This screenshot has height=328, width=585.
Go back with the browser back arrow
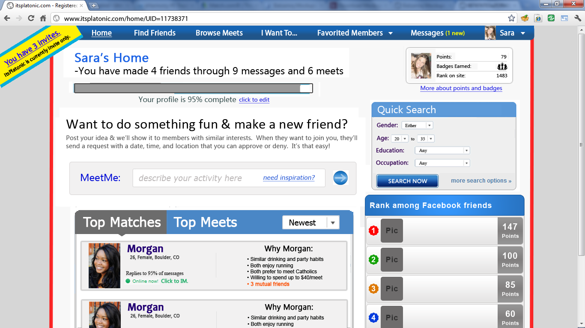coord(7,18)
